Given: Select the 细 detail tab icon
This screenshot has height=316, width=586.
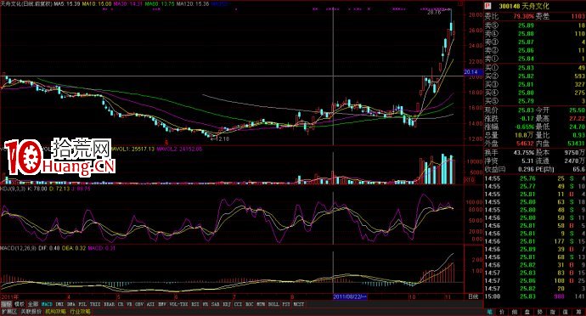Looking at the screenshot, I should [x=515, y=312].
